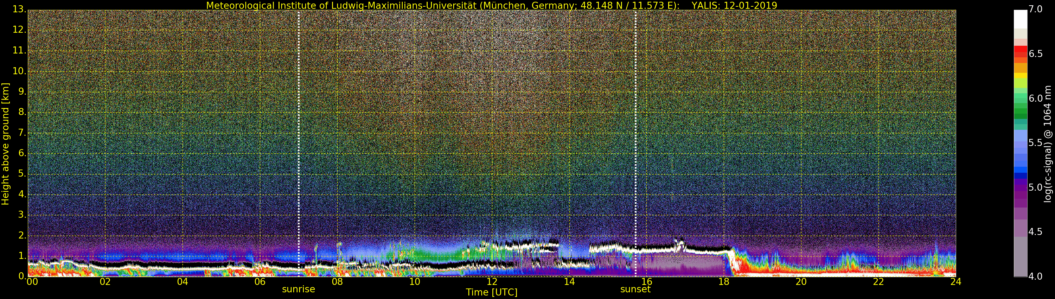The height and width of the screenshot is (299, 1055).
Task: Click the time tick label '00'
Action: tap(32, 282)
